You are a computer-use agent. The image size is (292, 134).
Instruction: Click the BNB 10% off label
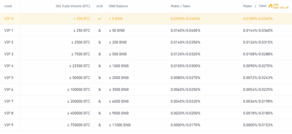pos(281,8)
